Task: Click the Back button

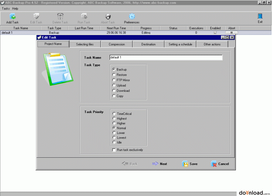Action: click(130, 164)
